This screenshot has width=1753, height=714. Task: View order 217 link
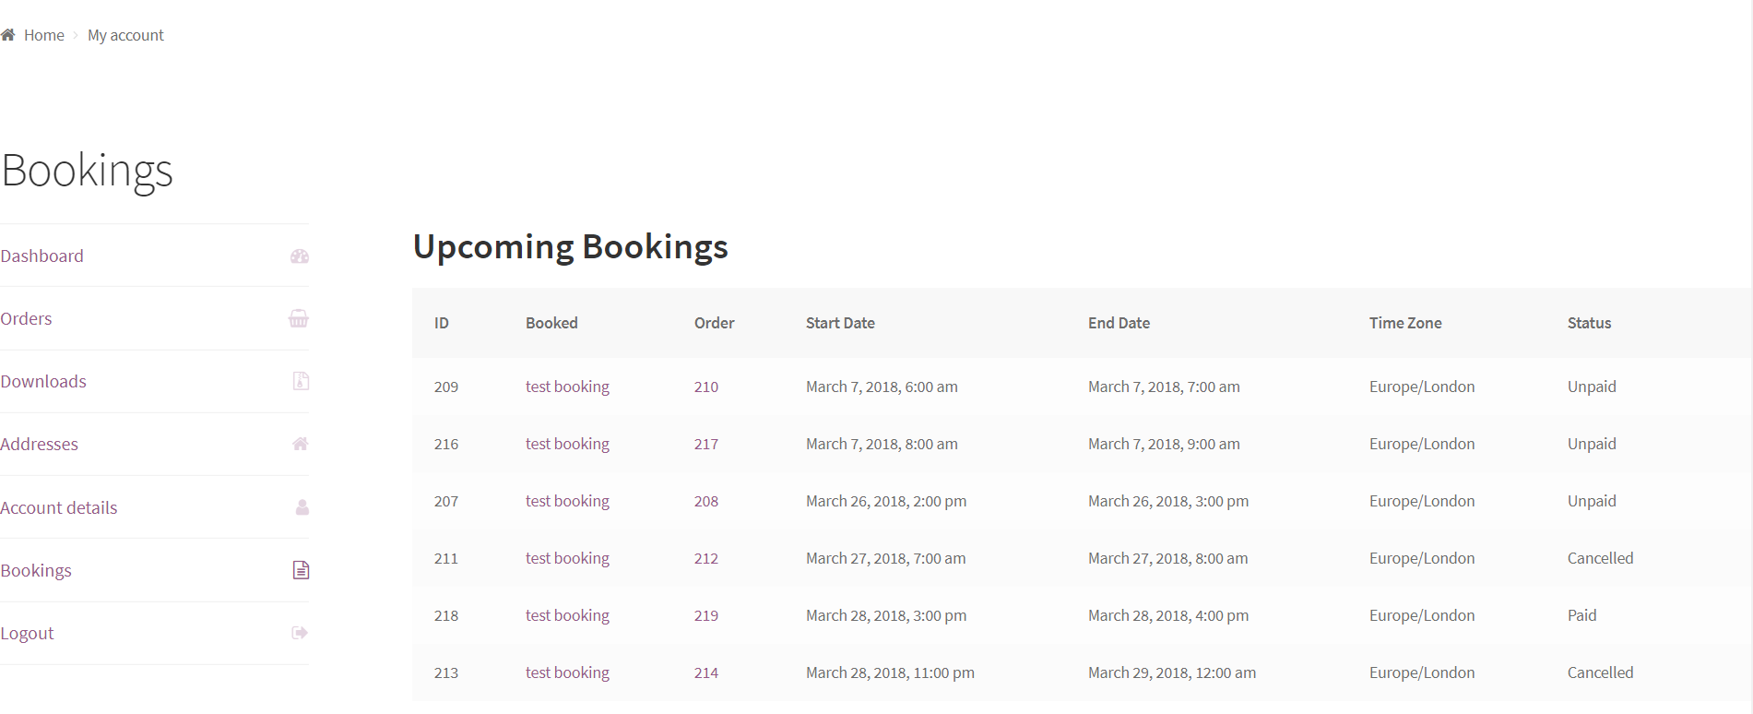(705, 444)
